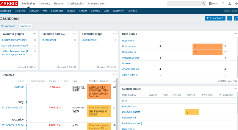Remove zabbix Processor load favourite graph
This screenshot has height=130, width=238.
pos(35,51)
